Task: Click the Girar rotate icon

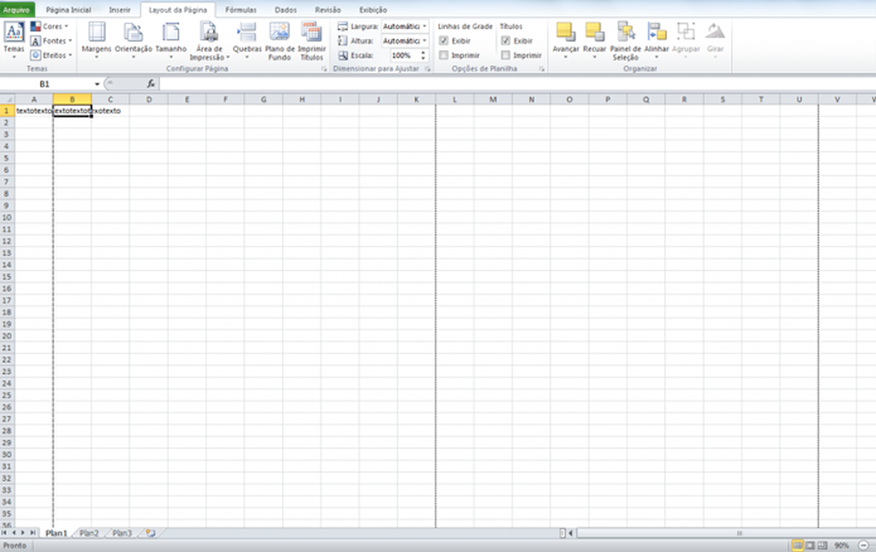Action: (x=715, y=32)
